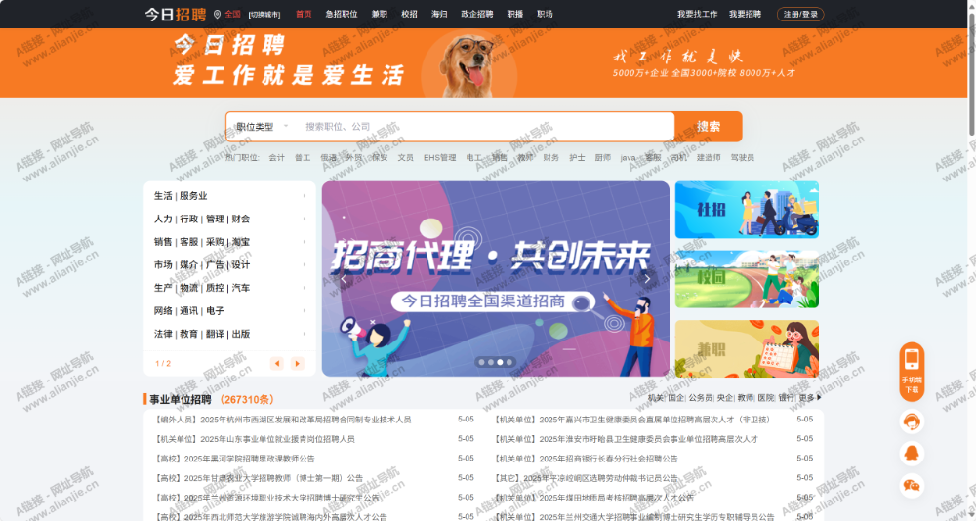The image size is (976, 521).
Task: Open the 职位类型 search type dropdown
Action: (262, 127)
